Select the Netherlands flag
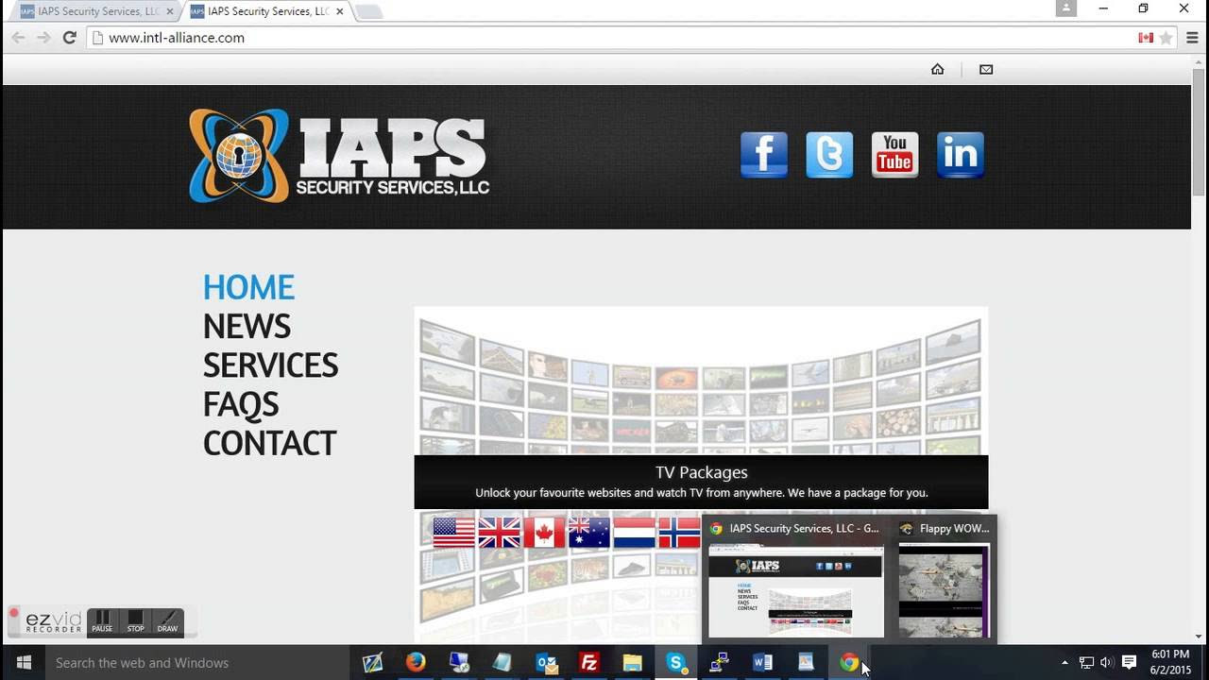1209x680 pixels. [635, 533]
